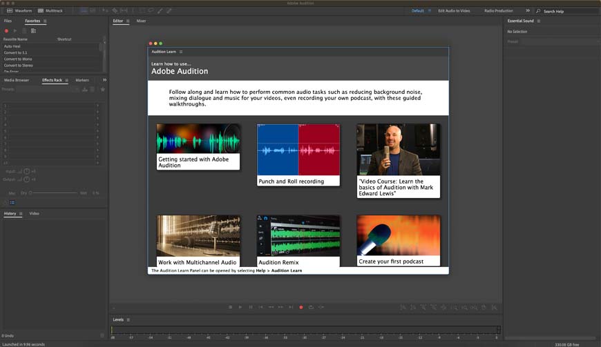Switch to Waveform view

(x=19, y=11)
